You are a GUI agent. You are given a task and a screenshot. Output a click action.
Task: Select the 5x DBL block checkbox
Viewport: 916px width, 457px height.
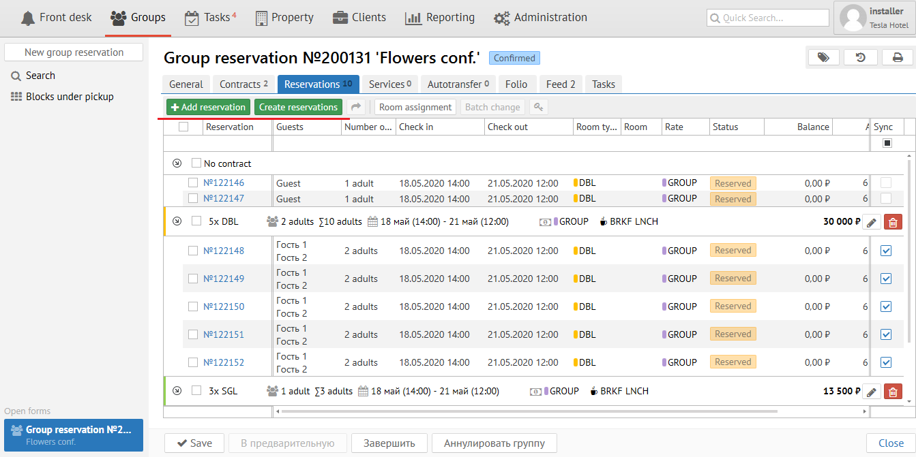click(196, 221)
